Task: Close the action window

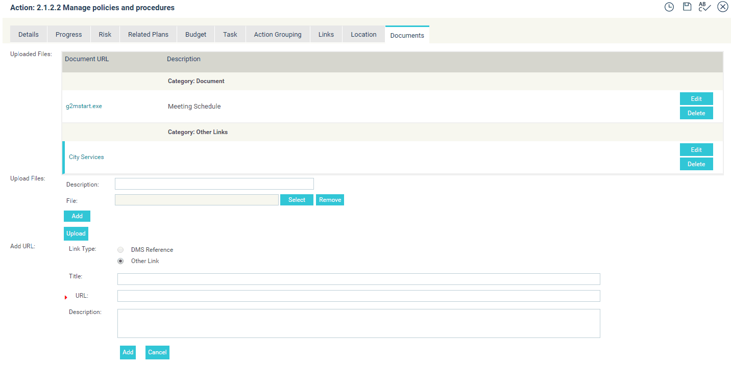Action: 722,7
